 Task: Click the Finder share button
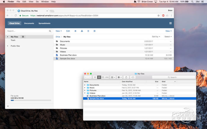[126, 77]
